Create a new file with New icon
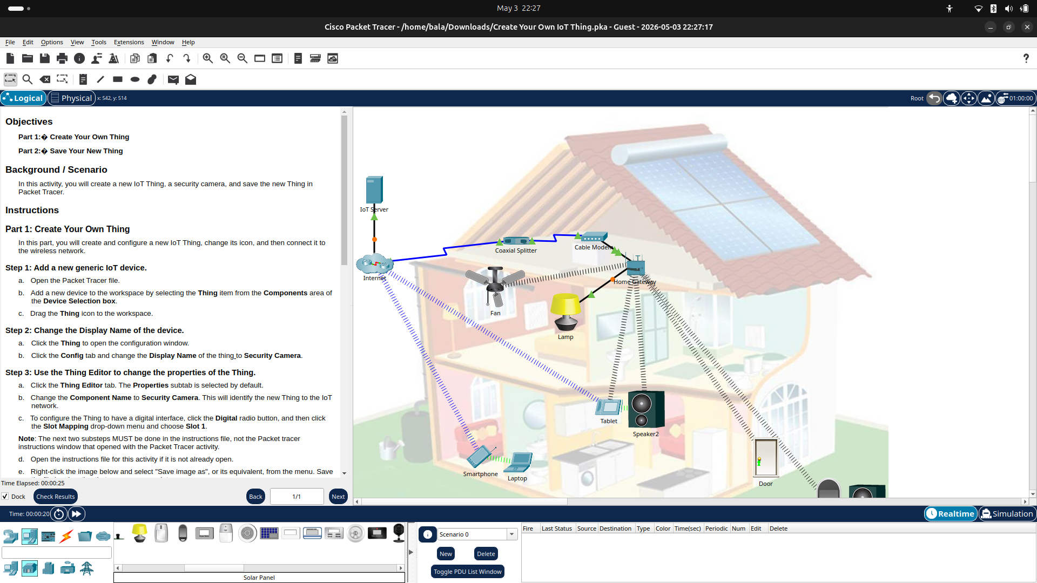 tap(10, 58)
